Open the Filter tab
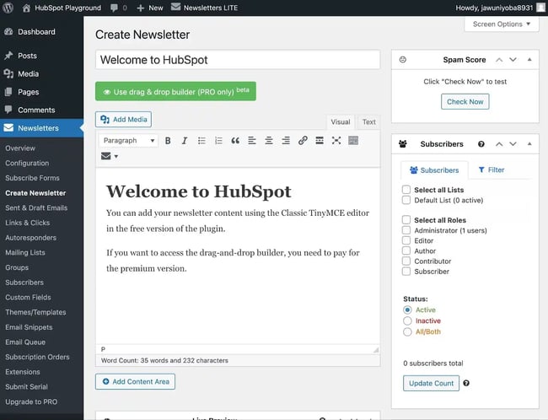 coord(491,170)
